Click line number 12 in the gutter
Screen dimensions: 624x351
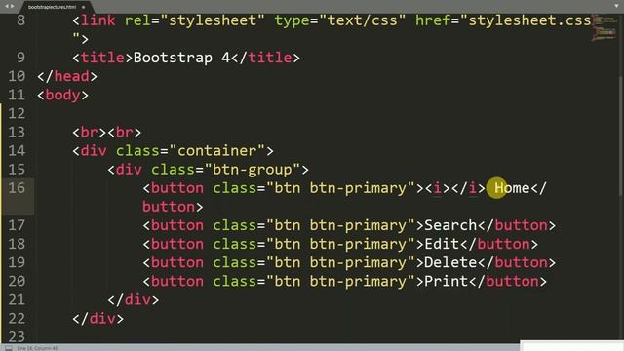pyautogui.click(x=17, y=113)
